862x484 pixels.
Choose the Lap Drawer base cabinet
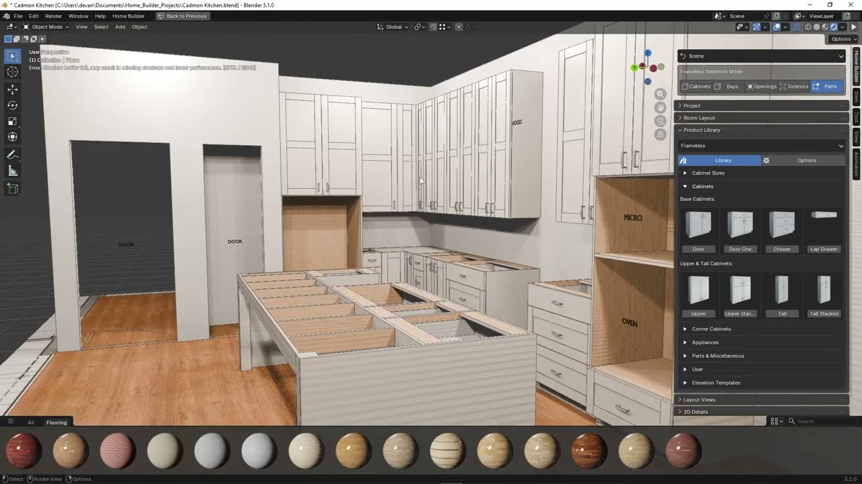[824, 230]
